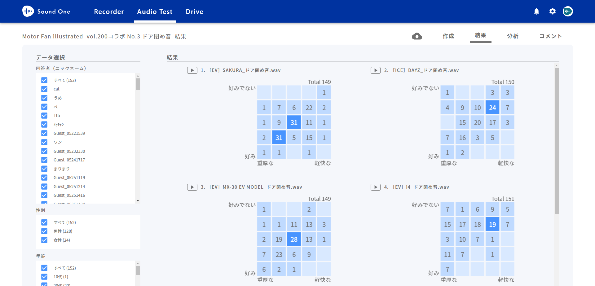The width and height of the screenshot is (595, 286).
Task: Uncheck すべて (152) in respondents list
Action: click(x=44, y=80)
